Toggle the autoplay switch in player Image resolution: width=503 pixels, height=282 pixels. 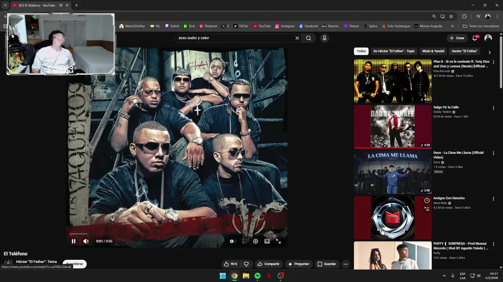[x=232, y=241]
